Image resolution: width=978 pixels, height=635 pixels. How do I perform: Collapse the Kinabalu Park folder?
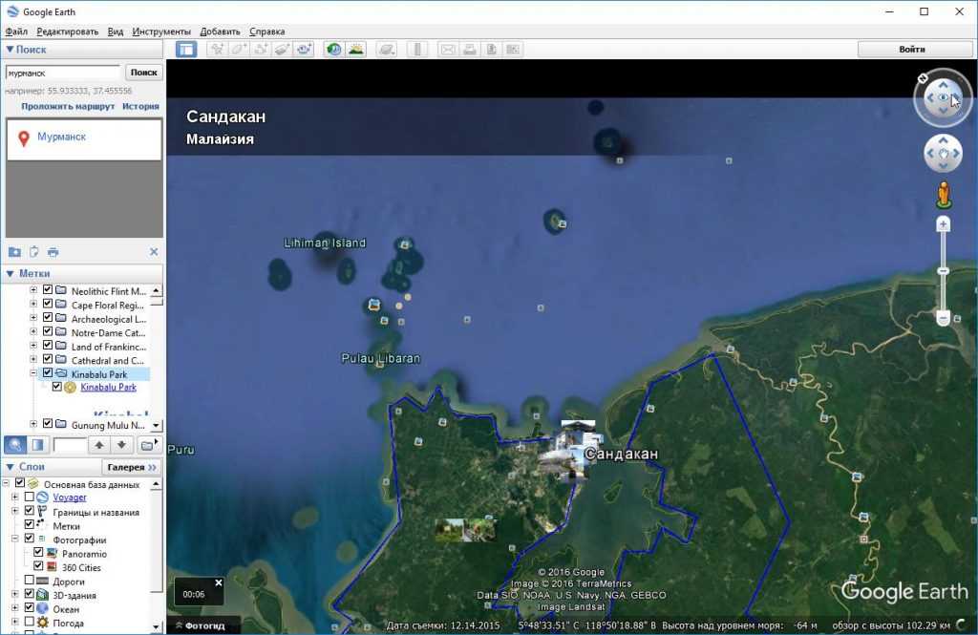point(33,373)
